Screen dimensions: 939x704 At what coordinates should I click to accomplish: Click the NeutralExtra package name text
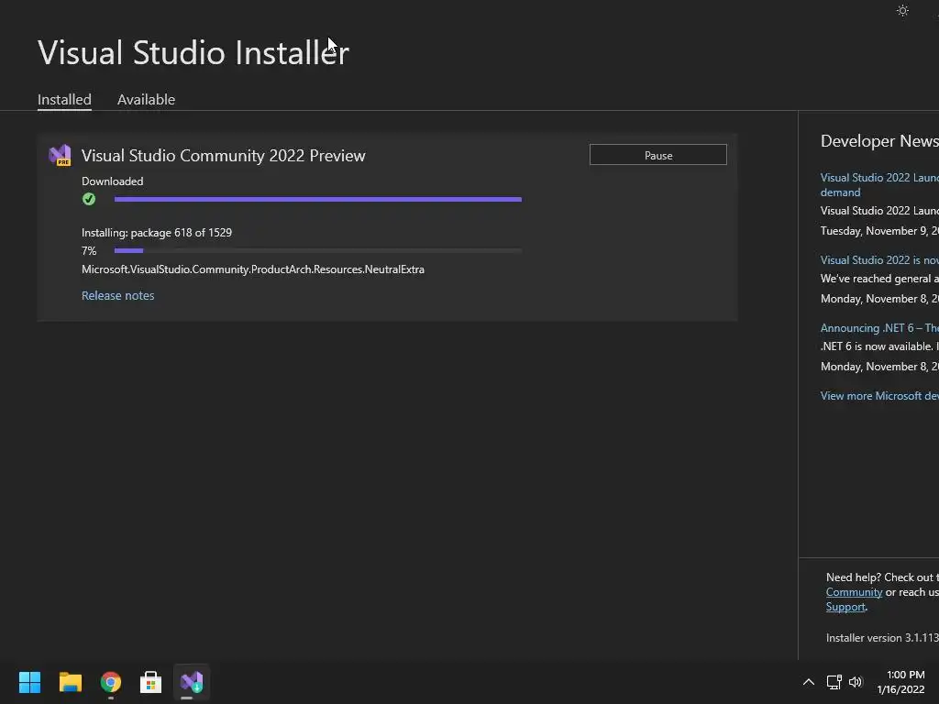pyautogui.click(x=253, y=269)
